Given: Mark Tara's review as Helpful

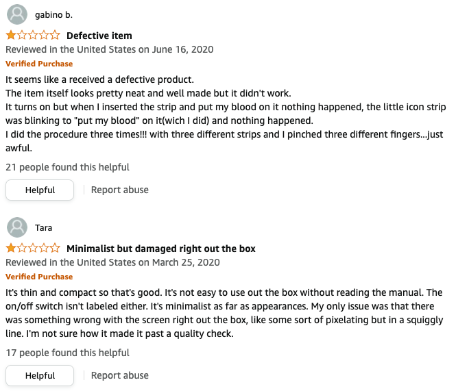Looking at the screenshot, I should click(x=40, y=375).
